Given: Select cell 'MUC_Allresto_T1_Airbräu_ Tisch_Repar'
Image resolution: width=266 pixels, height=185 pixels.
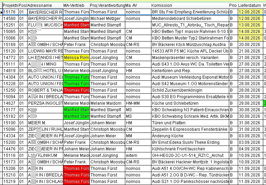Looking at the screenshot, I should (x=190, y=25).
